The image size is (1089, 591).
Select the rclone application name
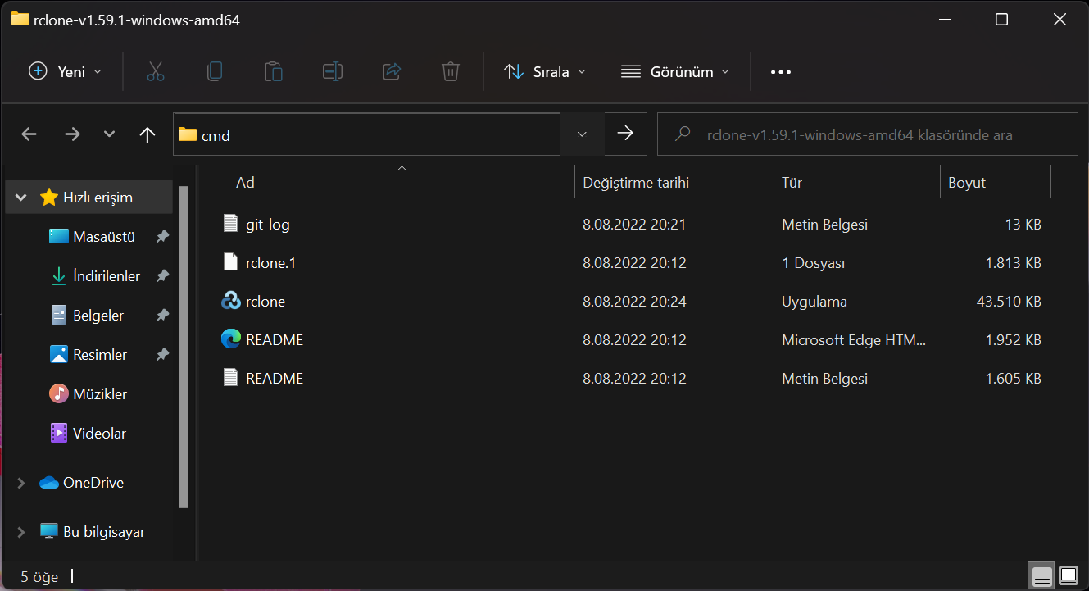(265, 301)
